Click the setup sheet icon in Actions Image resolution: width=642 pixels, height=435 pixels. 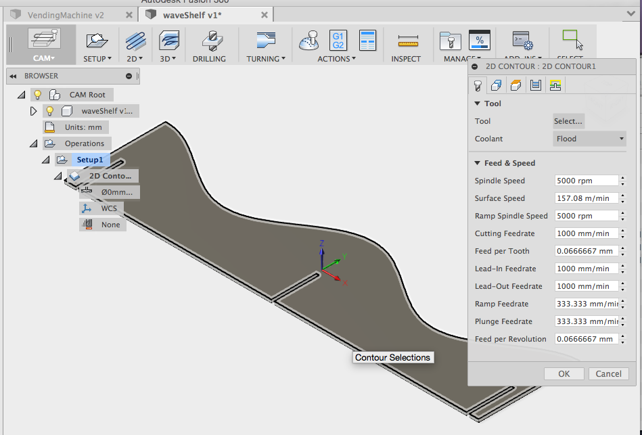point(367,40)
